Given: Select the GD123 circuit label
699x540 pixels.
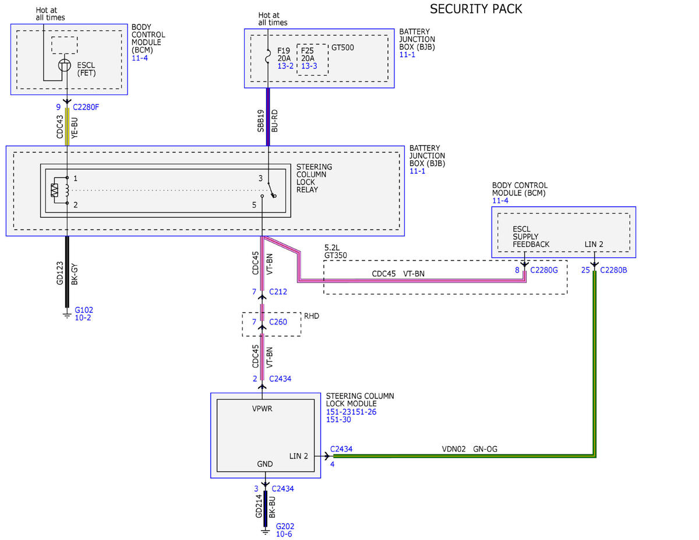Looking at the screenshot, I should click(x=59, y=273).
